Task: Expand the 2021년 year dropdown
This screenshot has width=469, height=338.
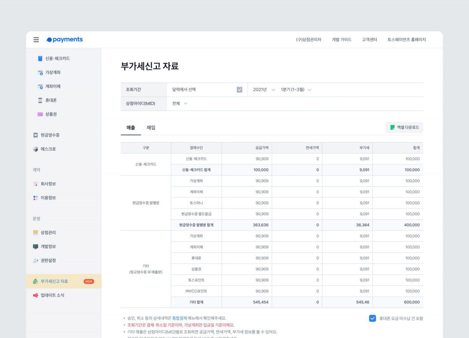Action: tap(264, 90)
